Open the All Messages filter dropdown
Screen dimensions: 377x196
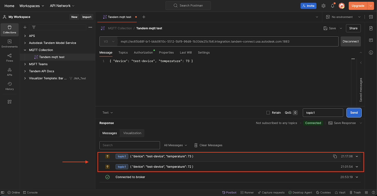[175, 145]
